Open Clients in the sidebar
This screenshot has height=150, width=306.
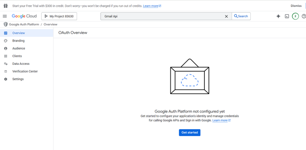[27, 56]
